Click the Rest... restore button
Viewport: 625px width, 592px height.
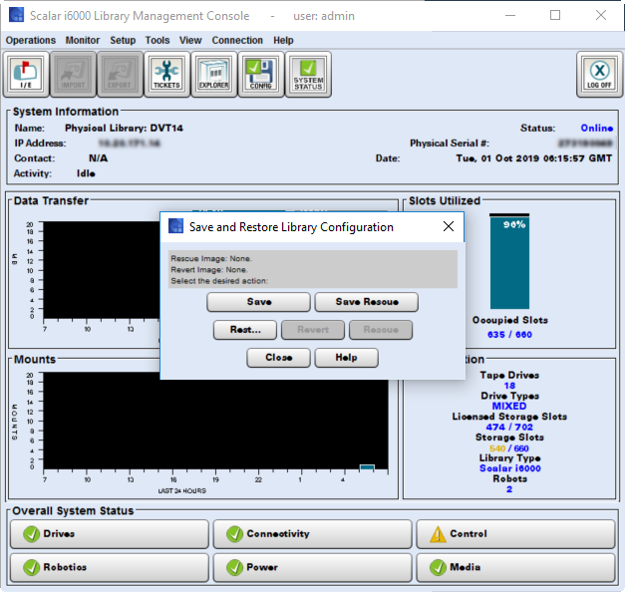[245, 330]
